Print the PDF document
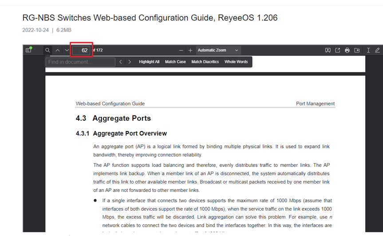The width and height of the screenshot is (383, 236). pos(347,50)
